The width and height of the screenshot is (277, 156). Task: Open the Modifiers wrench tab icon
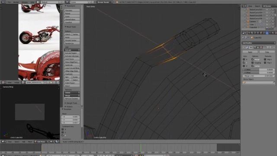(267, 33)
